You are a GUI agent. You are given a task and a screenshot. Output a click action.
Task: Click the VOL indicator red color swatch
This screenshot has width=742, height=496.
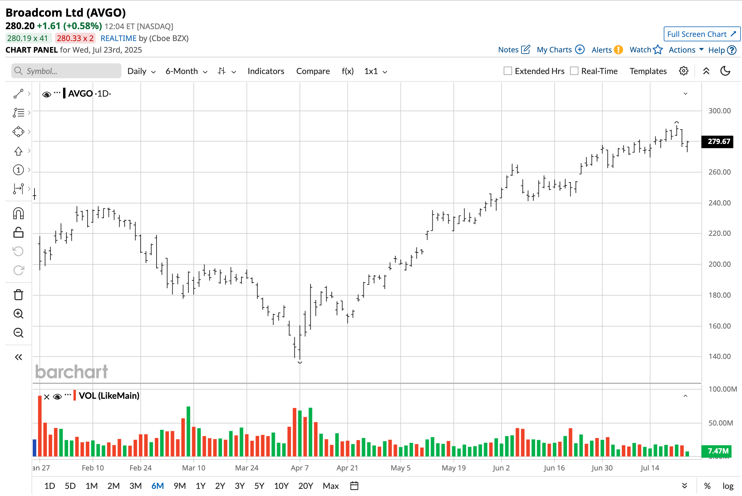click(x=74, y=395)
